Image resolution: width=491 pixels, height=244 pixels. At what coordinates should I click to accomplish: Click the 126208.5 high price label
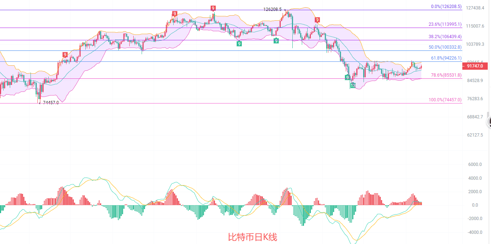[x=272, y=9]
